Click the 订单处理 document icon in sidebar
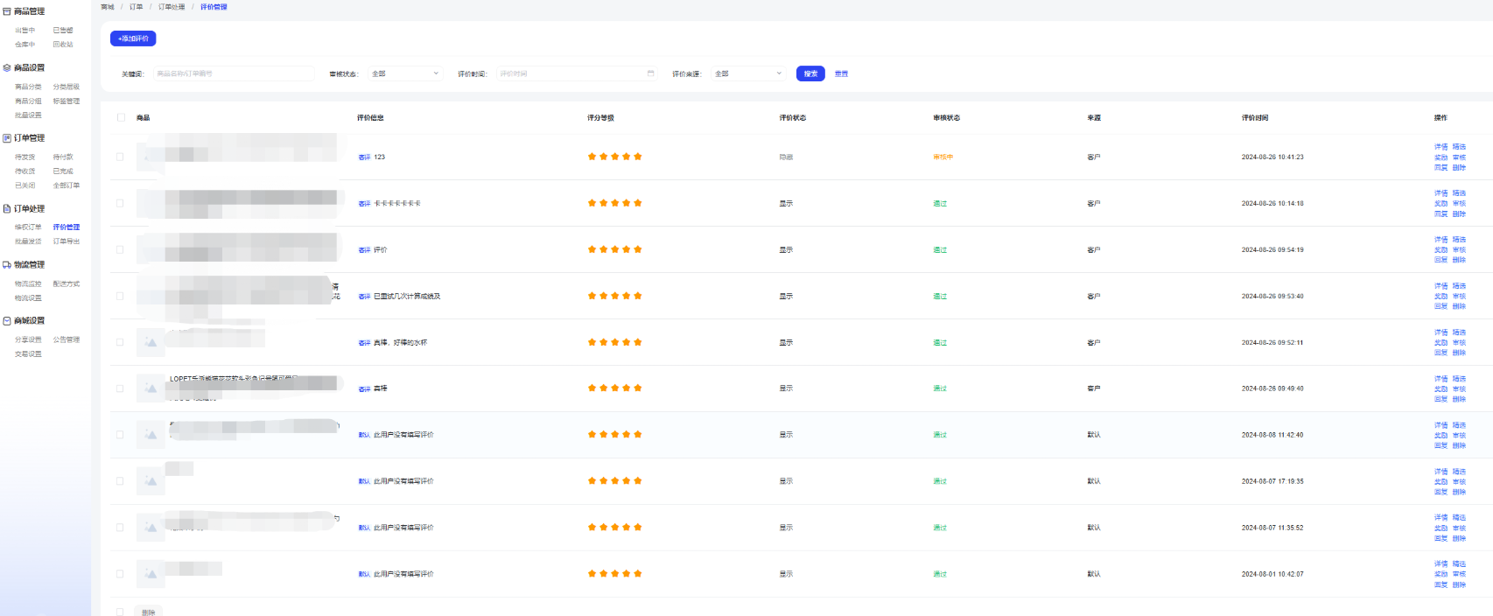This screenshot has width=1493, height=616. click(x=7, y=209)
